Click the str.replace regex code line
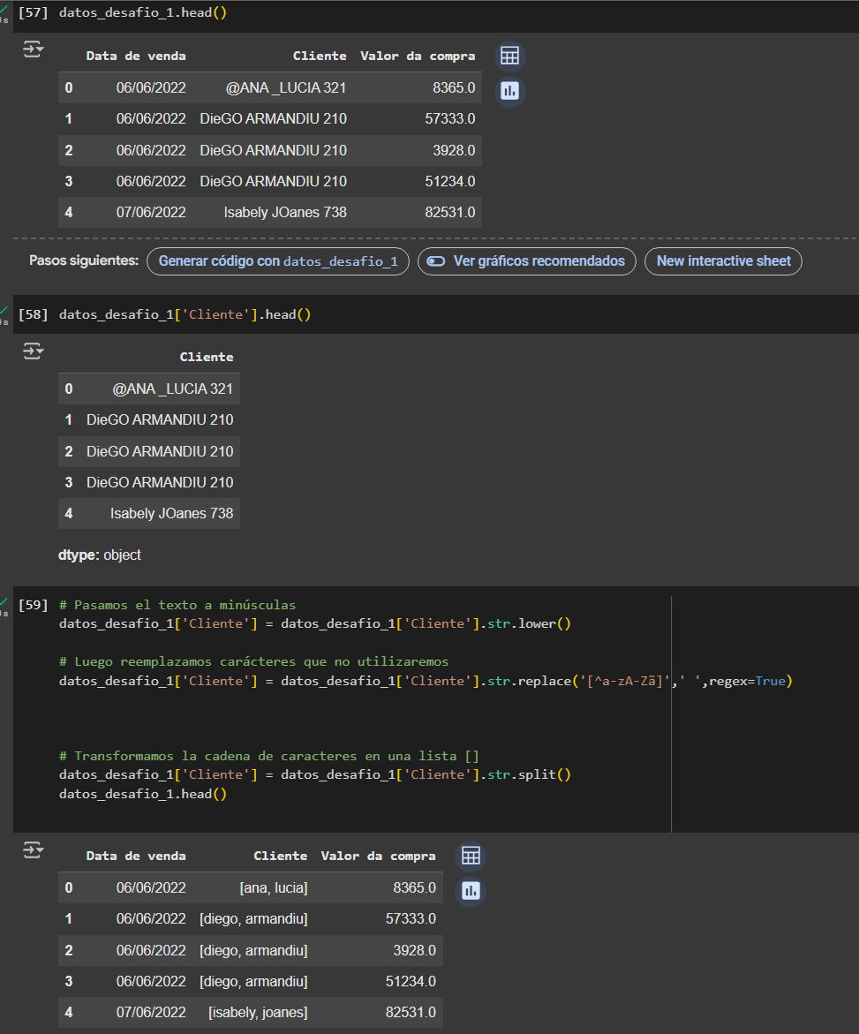 (x=426, y=681)
